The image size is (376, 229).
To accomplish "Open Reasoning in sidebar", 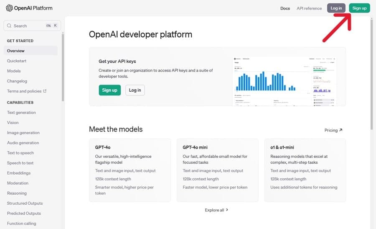I will tap(17, 193).
